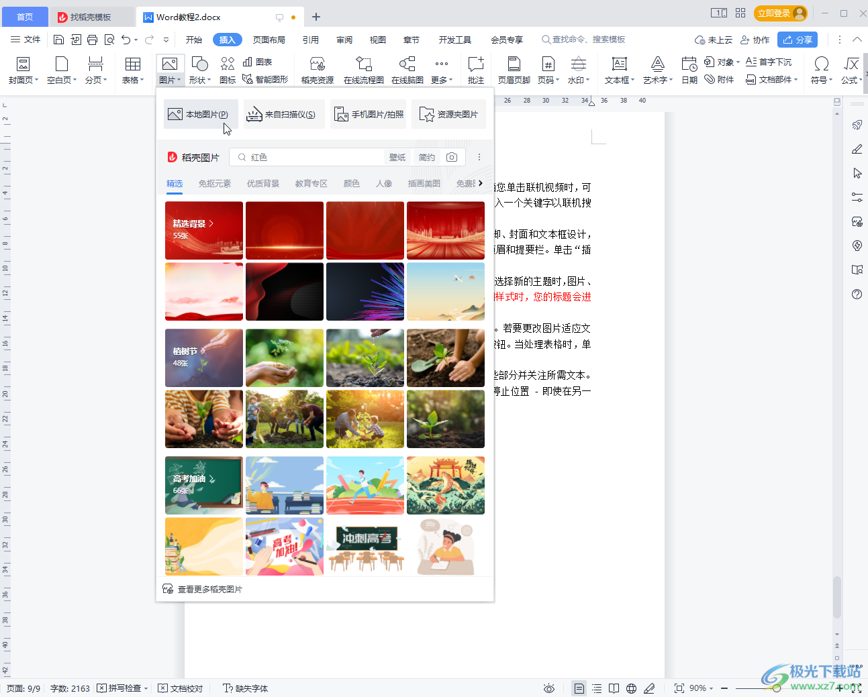Open the 文本框 text box tool
This screenshot has width=868, height=697.
point(620,70)
